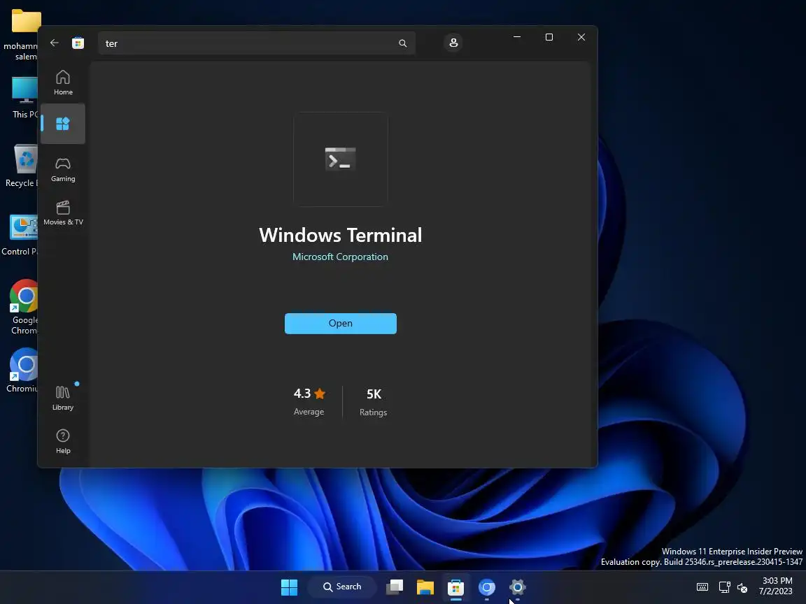Click Microsoft Store icon on taskbar
The height and width of the screenshot is (604, 806).
pyautogui.click(x=456, y=587)
